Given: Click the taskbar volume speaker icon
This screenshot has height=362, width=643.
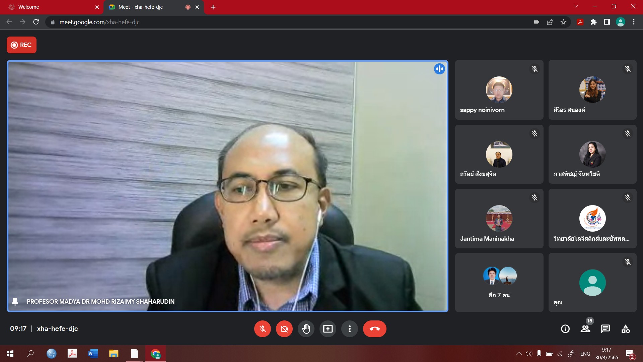Looking at the screenshot, I should coord(528,354).
